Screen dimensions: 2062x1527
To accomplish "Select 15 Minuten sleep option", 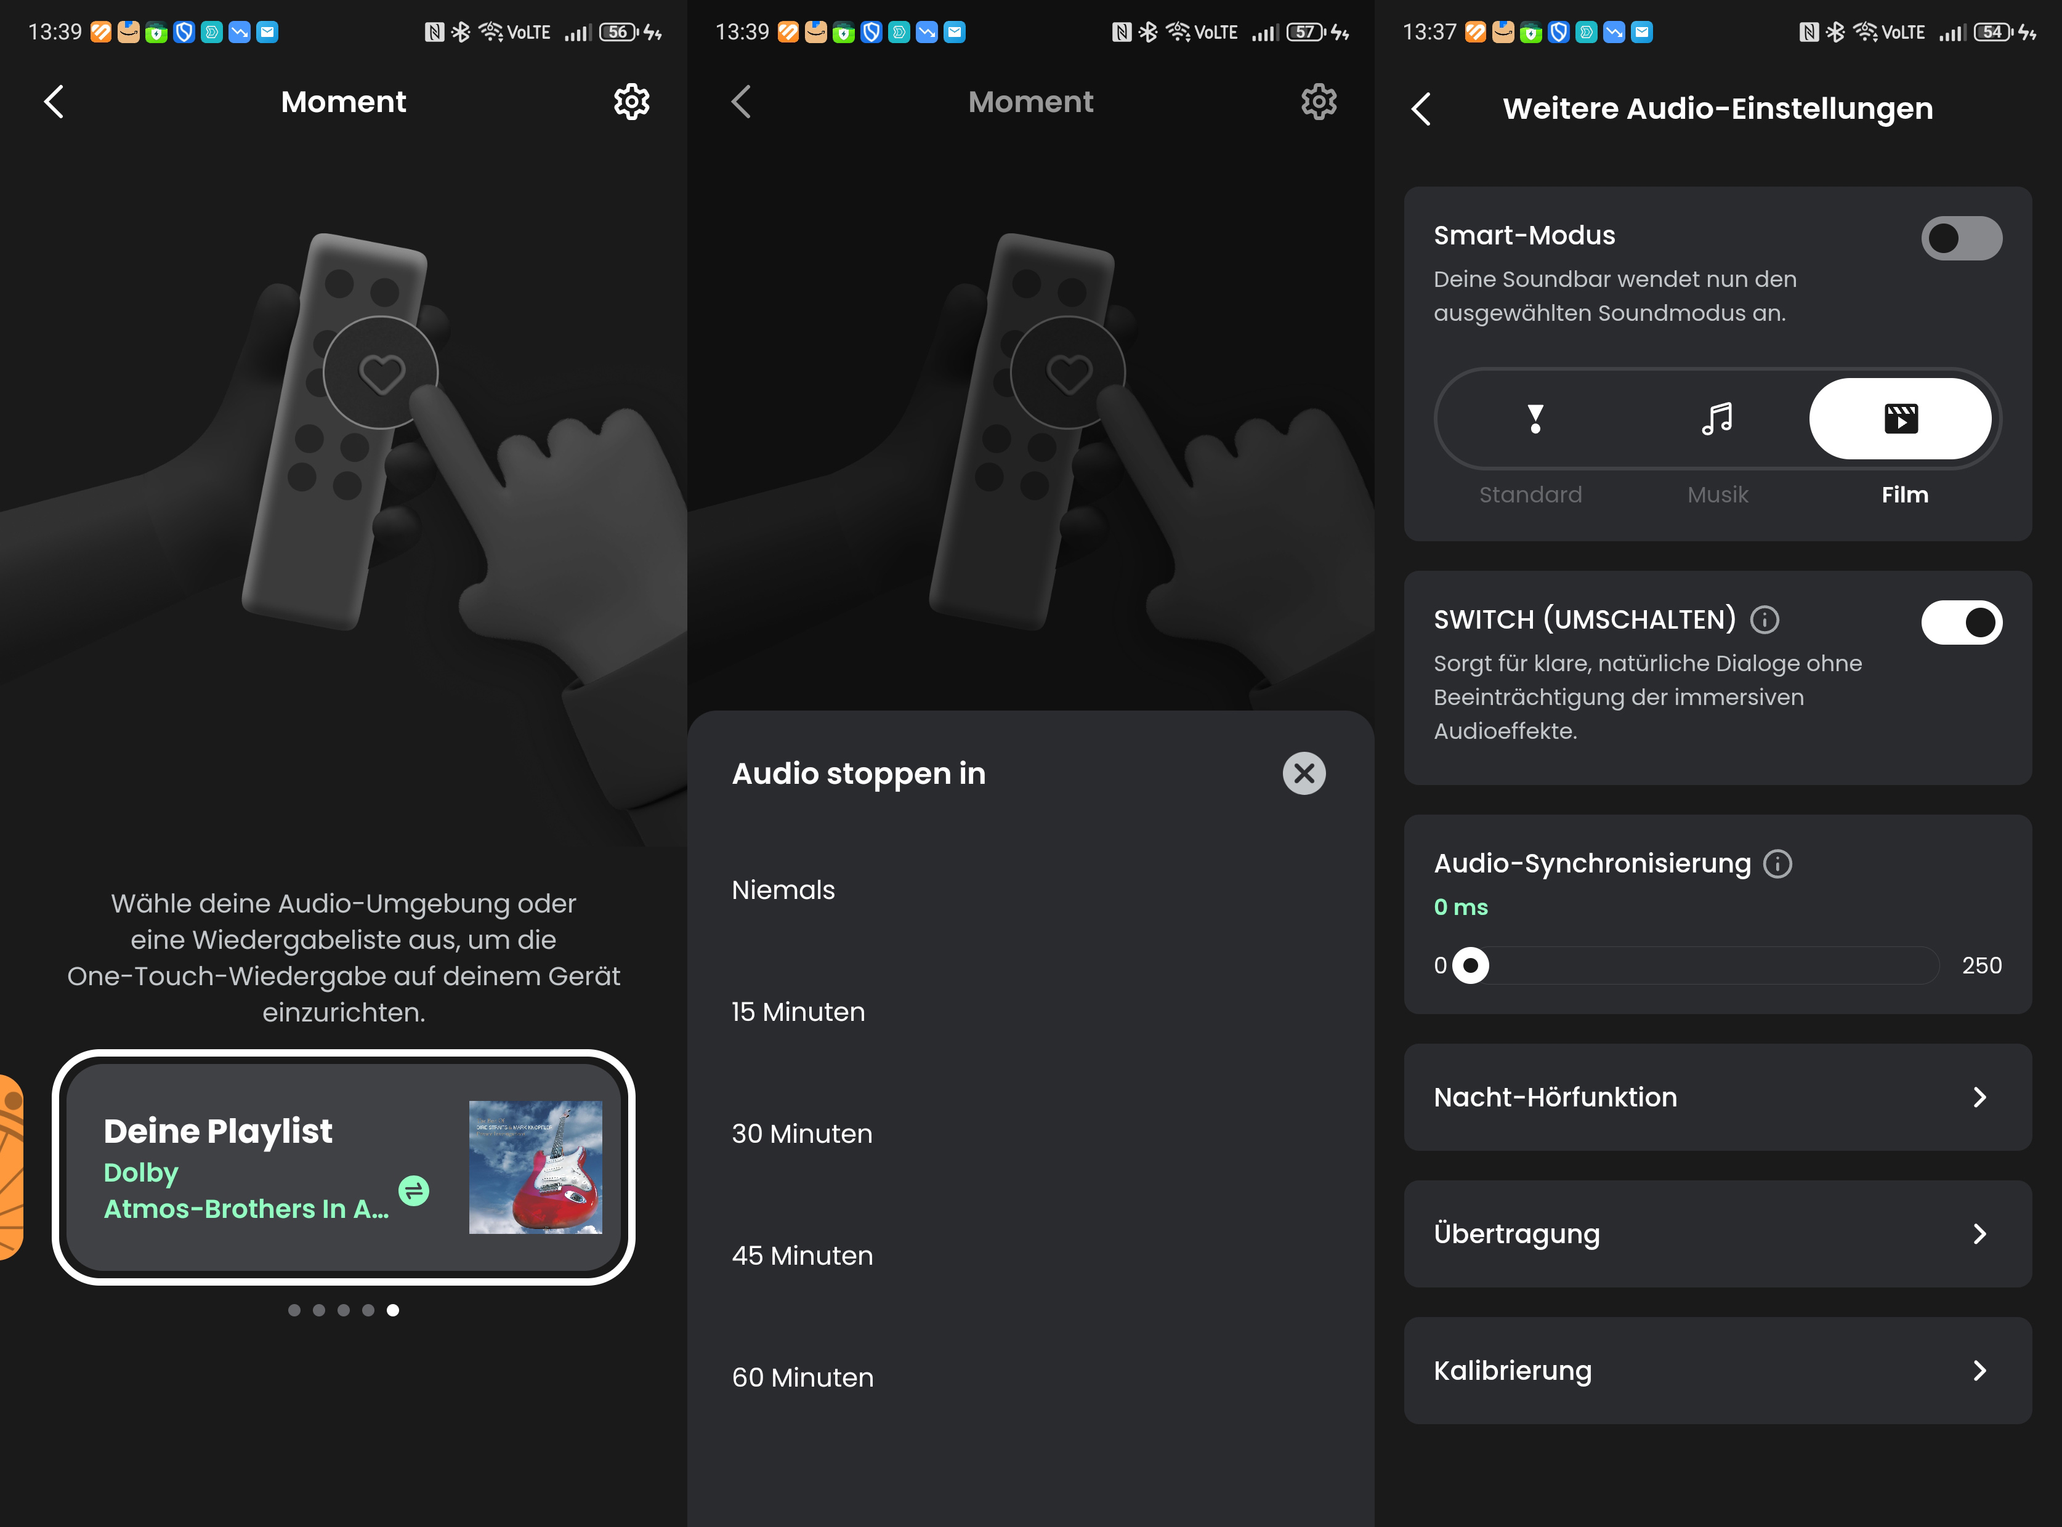I will (x=798, y=1012).
